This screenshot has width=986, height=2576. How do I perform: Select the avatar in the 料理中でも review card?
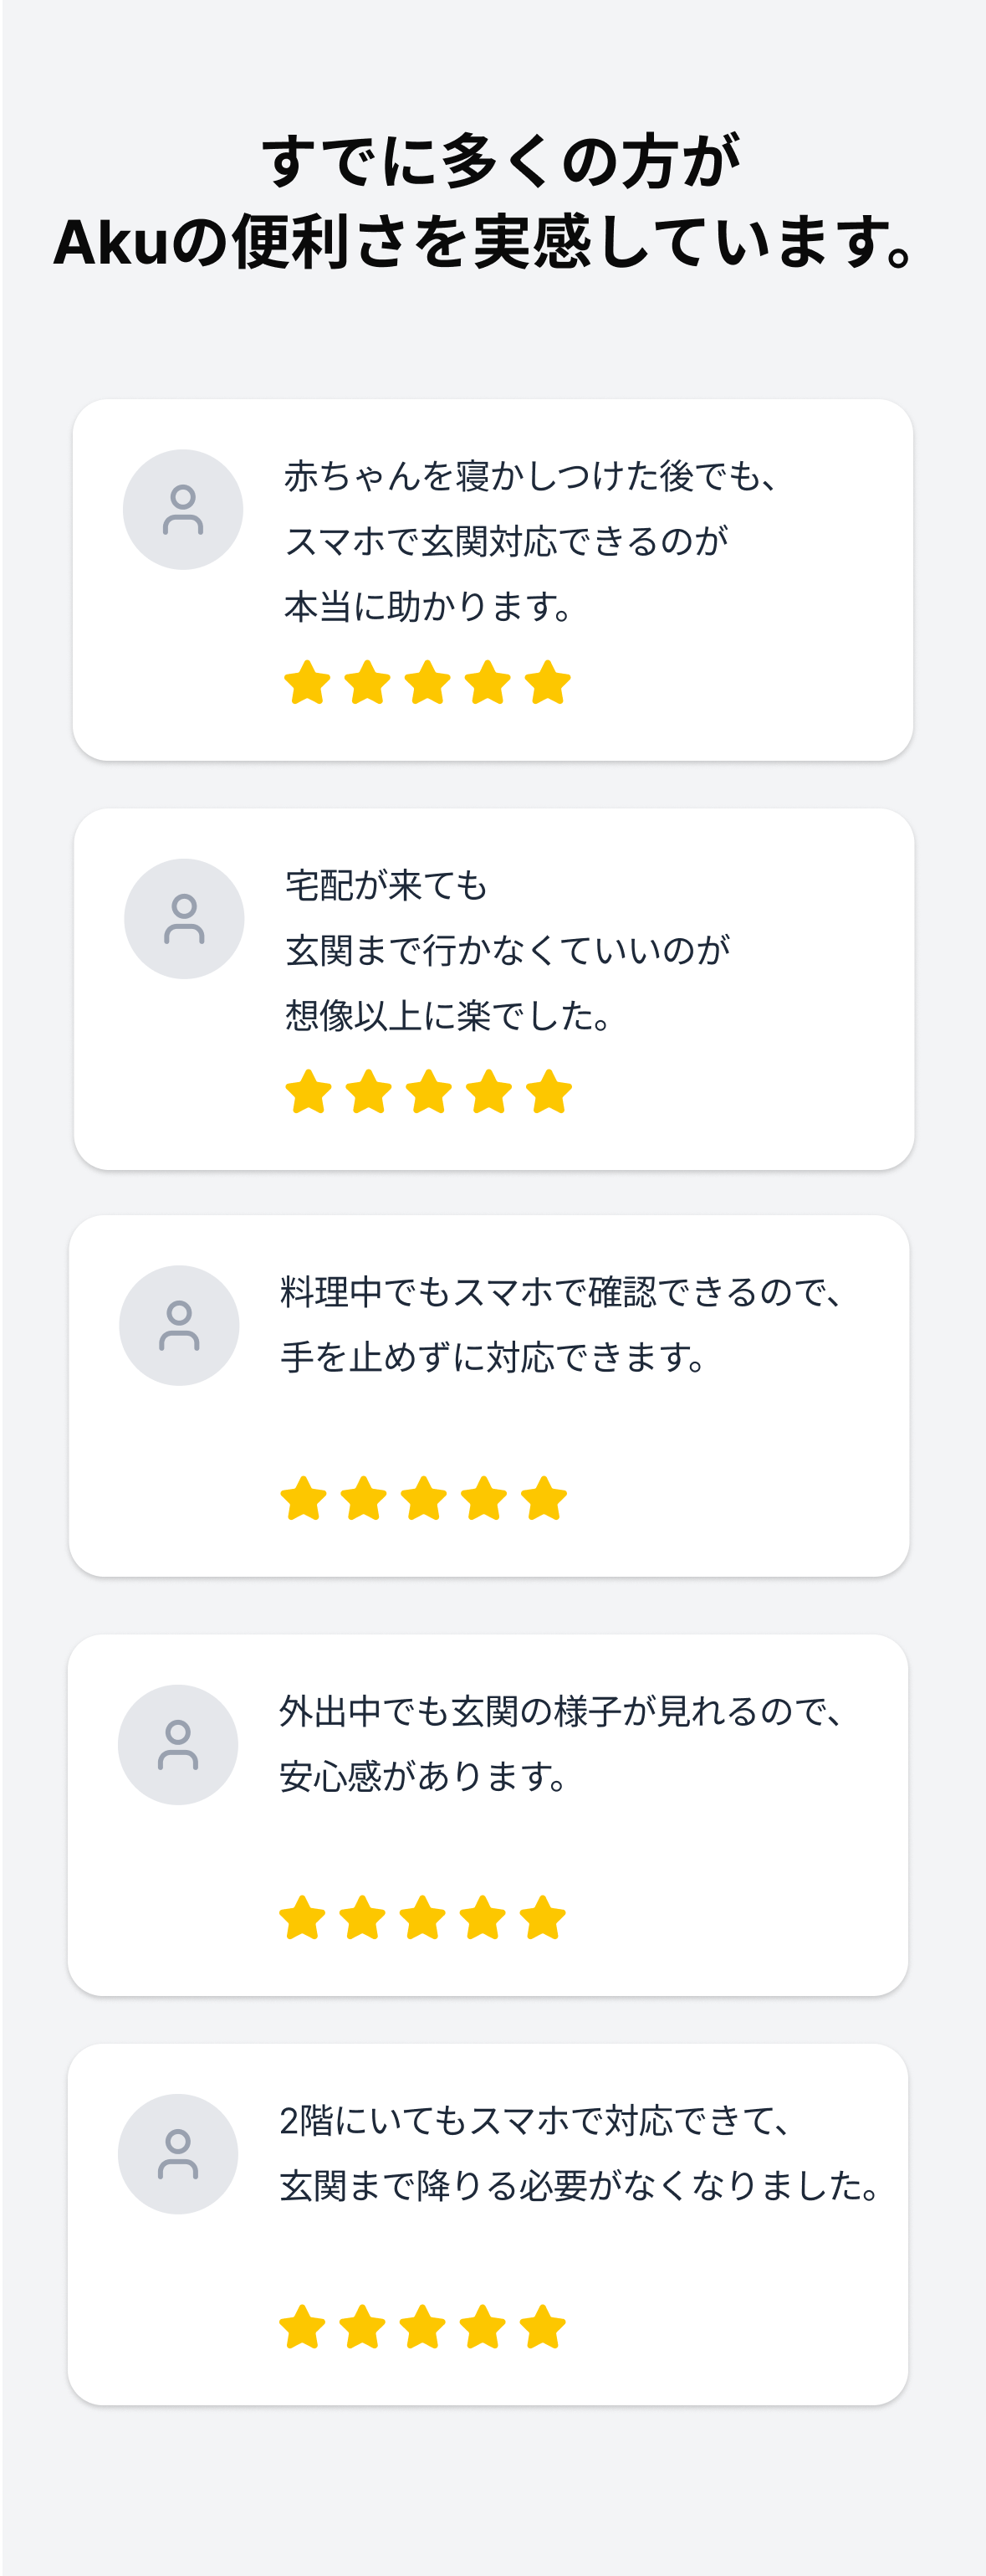(x=179, y=1325)
